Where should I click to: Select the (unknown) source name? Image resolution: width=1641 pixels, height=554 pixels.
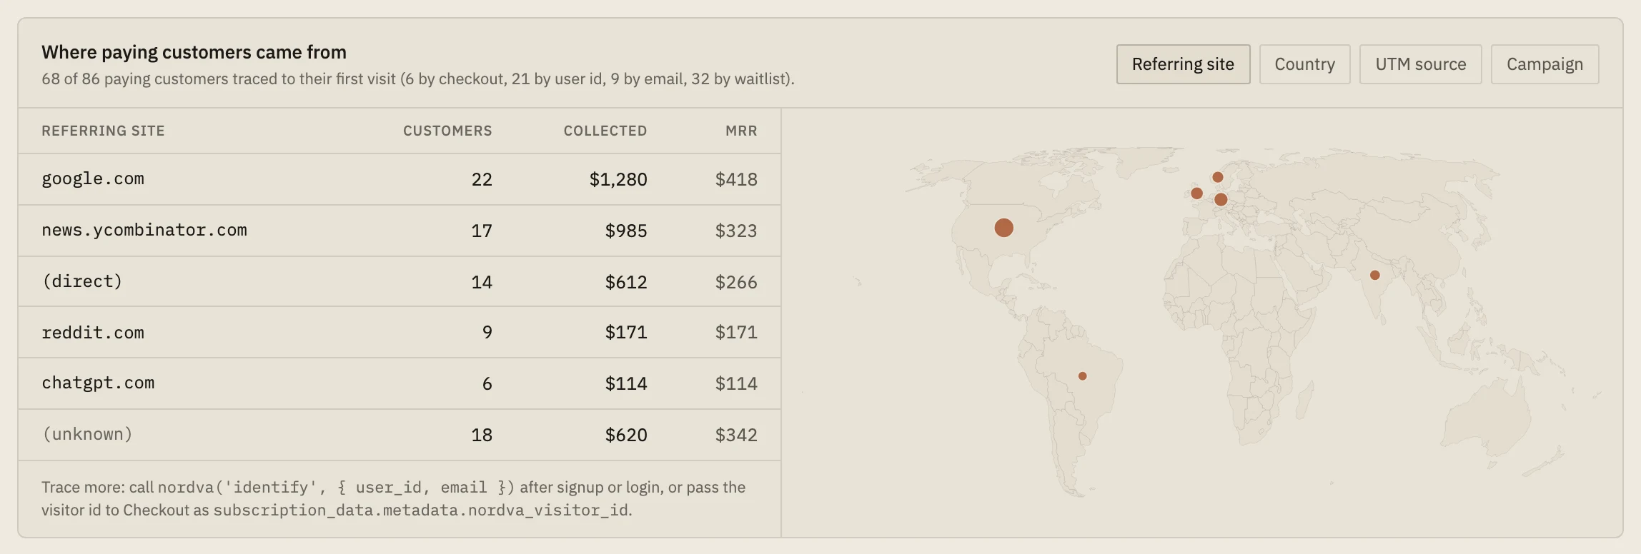click(x=87, y=434)
